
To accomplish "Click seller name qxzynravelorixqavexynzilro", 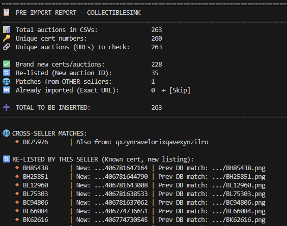I will pos(162,142).
